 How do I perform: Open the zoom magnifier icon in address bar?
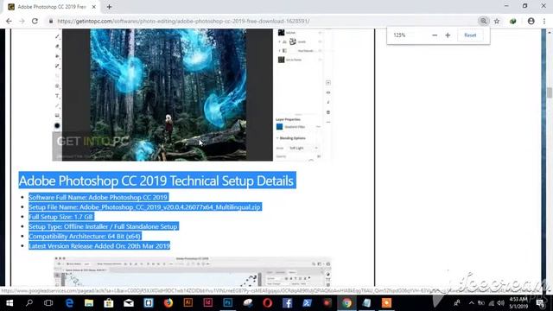(483, 21)
